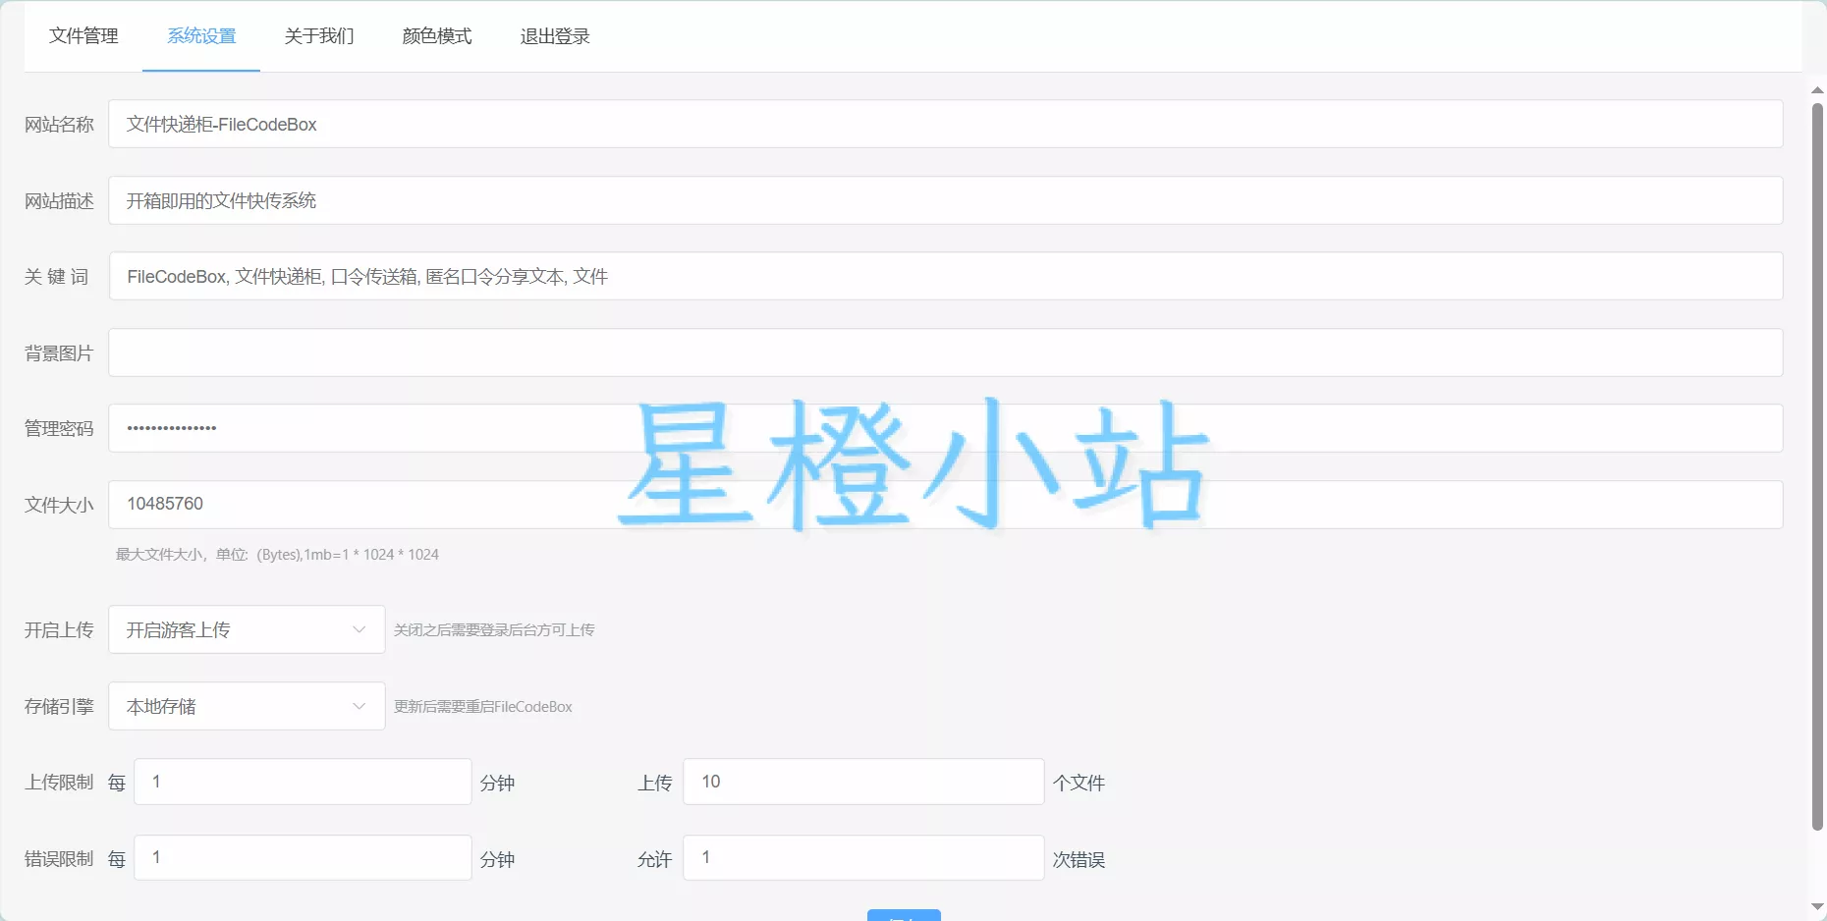The width and height of the screenshot is (1827, 921).
Task: Click the 允许 error count input
Action: [863, 857]
